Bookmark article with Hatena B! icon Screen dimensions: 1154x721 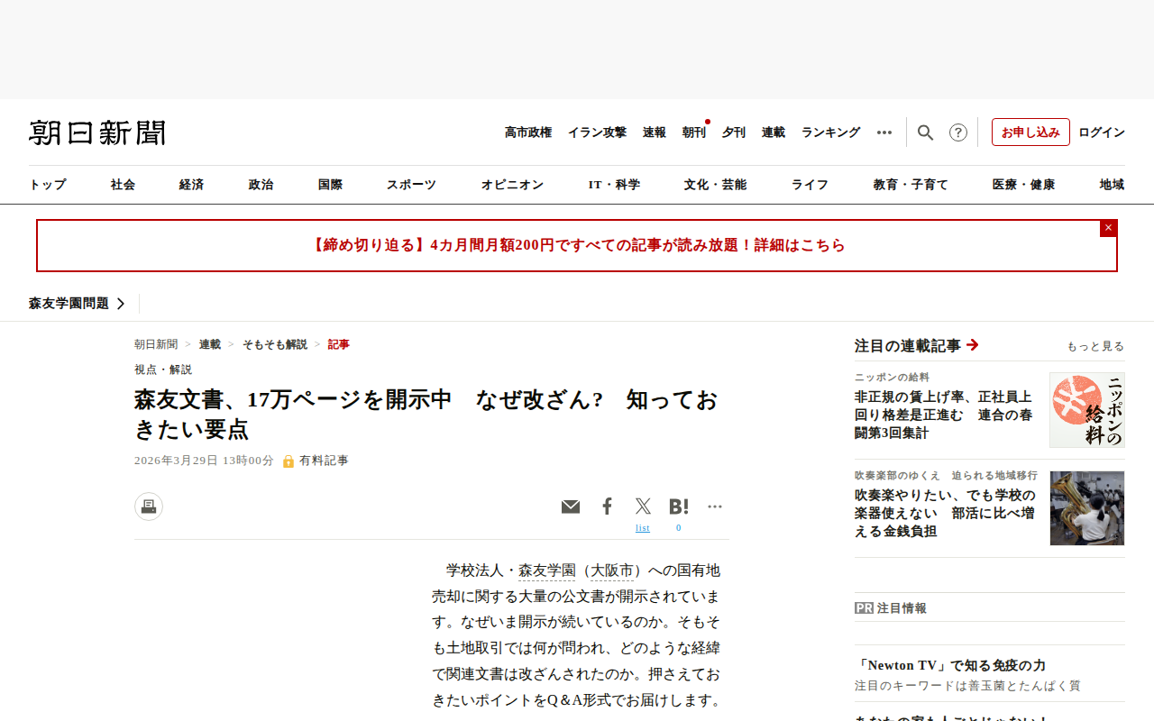click(679, 507)
